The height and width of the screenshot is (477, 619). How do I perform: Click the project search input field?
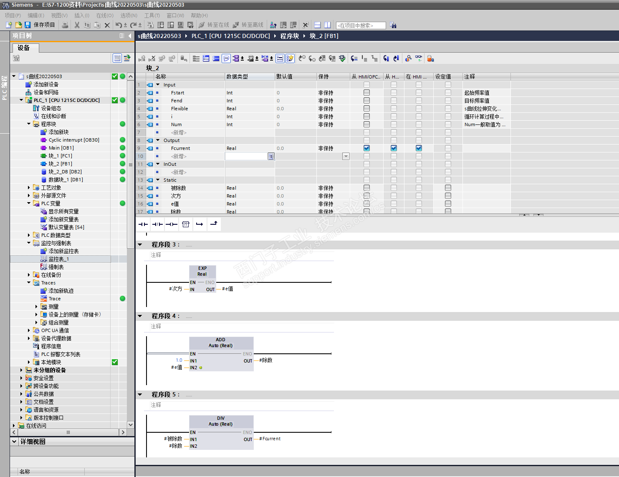[361, 25]
